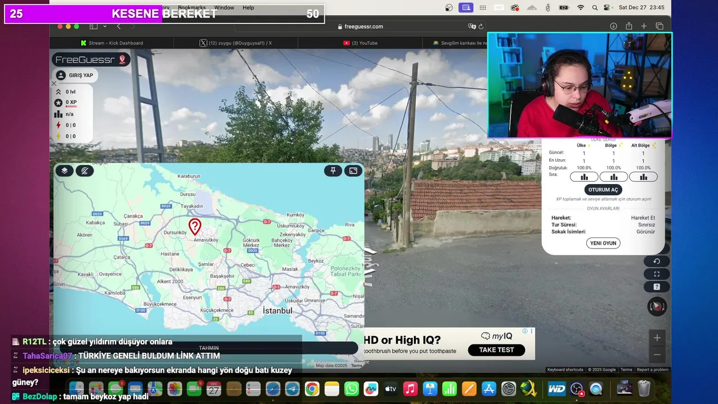Open the help question-mark button

pos(656,287)
